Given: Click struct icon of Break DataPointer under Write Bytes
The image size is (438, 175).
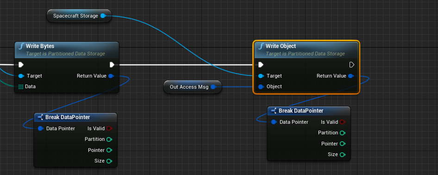Looking at the screenshot, I should [40, 117].
